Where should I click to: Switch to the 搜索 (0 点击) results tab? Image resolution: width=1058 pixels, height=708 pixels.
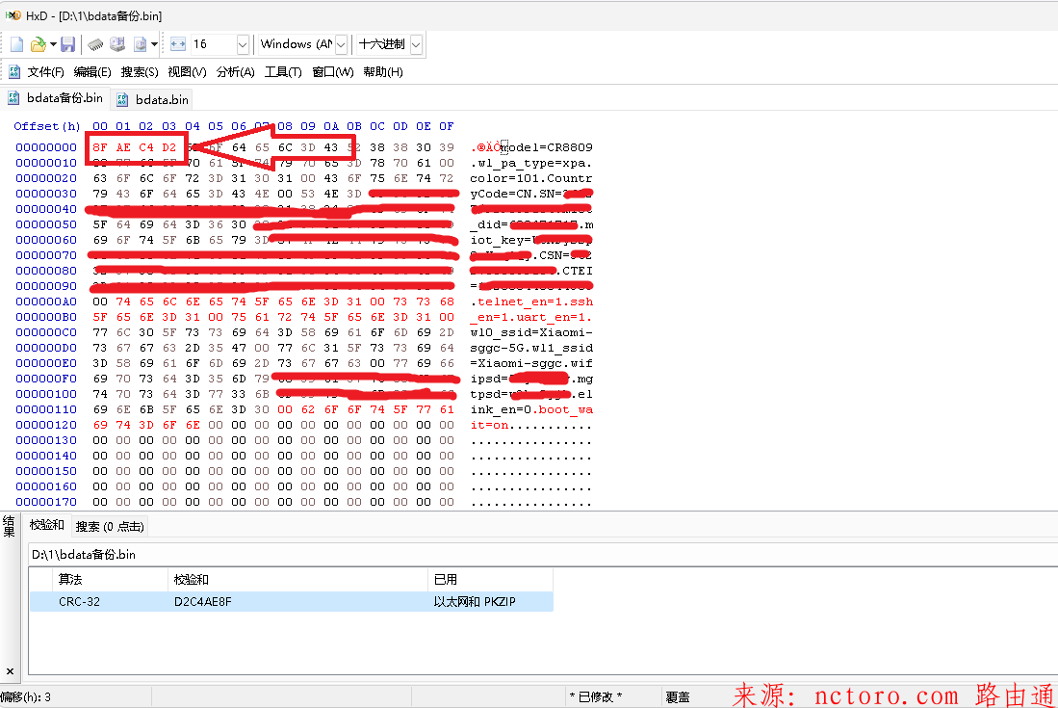coord(110,526)
